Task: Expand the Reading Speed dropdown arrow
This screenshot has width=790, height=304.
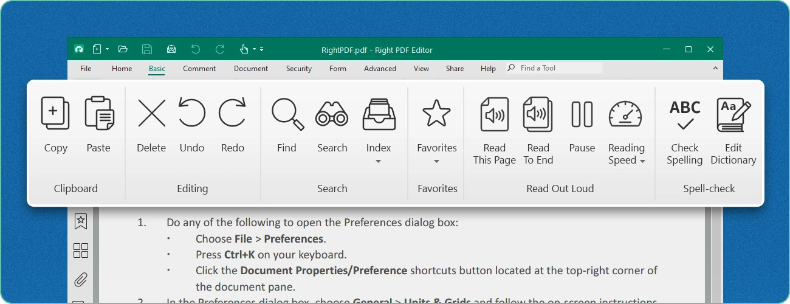Action: pos(642,161)
